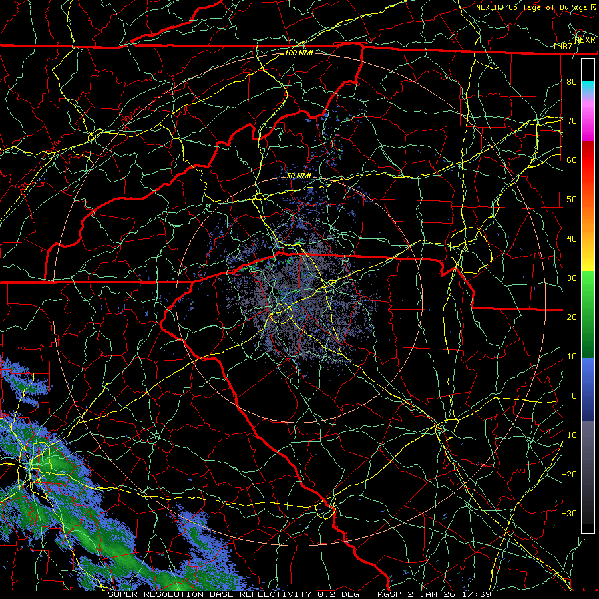Click the magenta-pink segment of the color bar

[x=588, y=118]
